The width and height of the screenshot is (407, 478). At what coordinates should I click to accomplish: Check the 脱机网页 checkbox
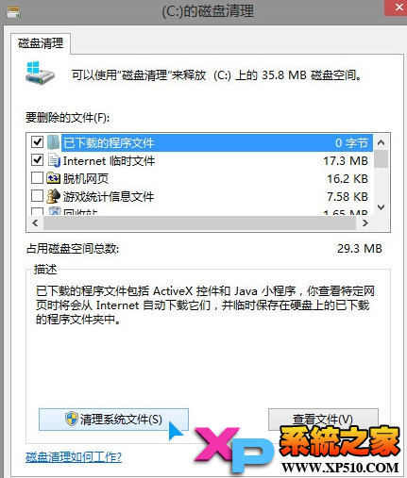point(37,178)
